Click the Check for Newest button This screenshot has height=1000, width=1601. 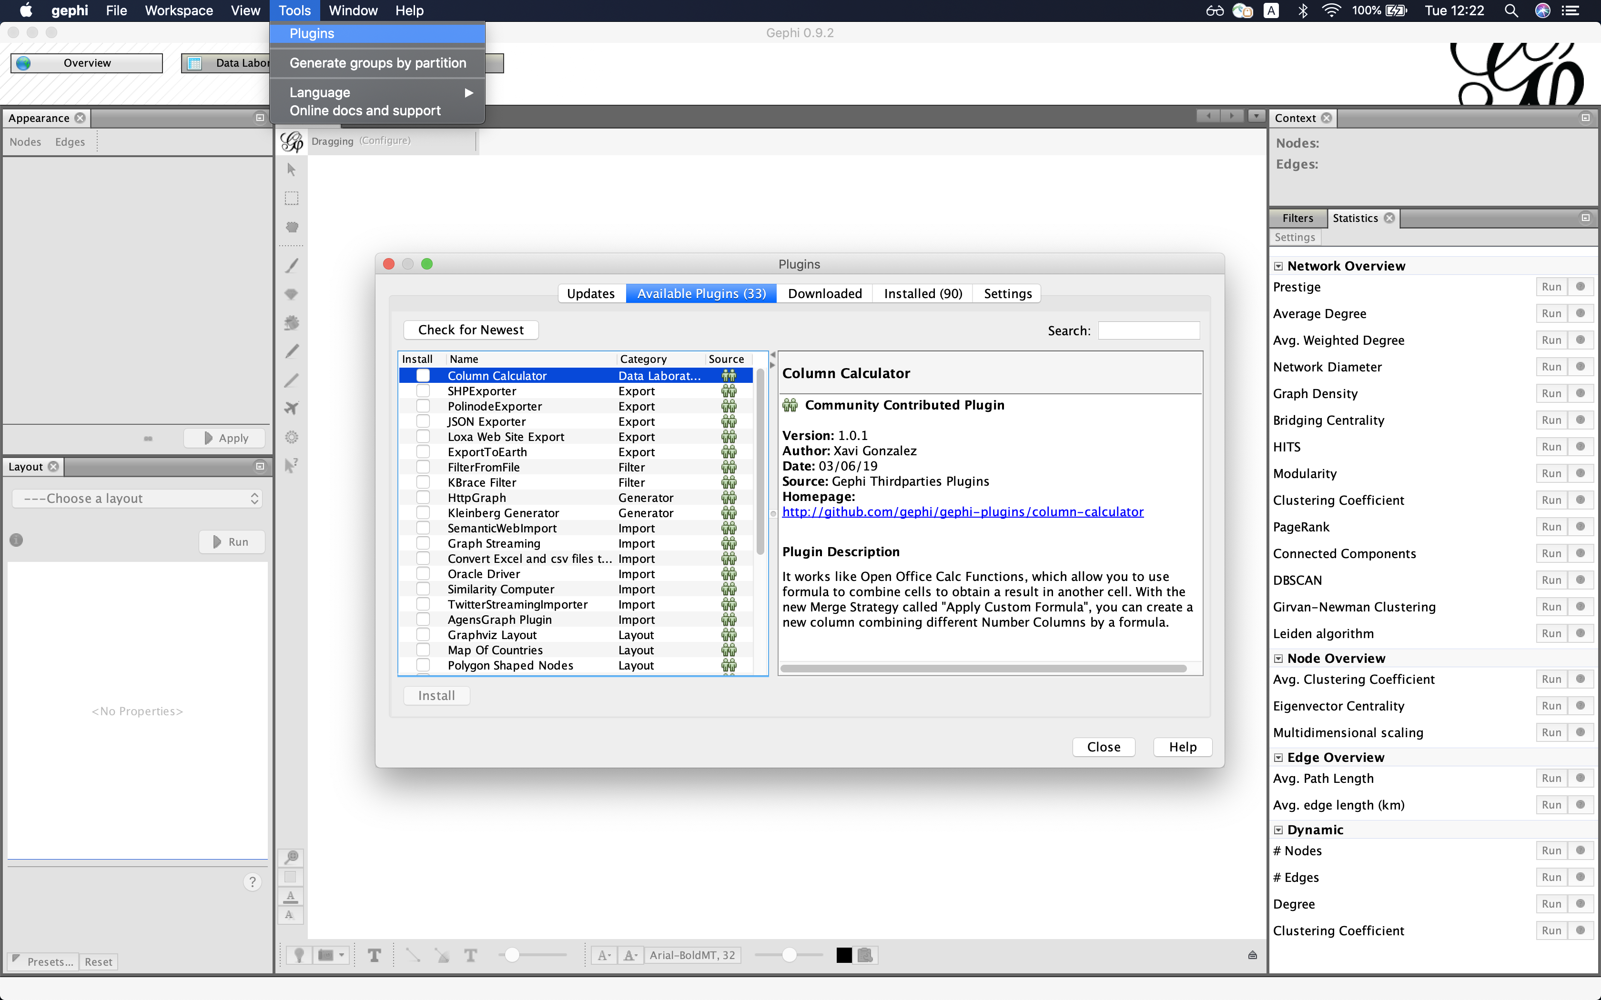click(x=470, y=330)
